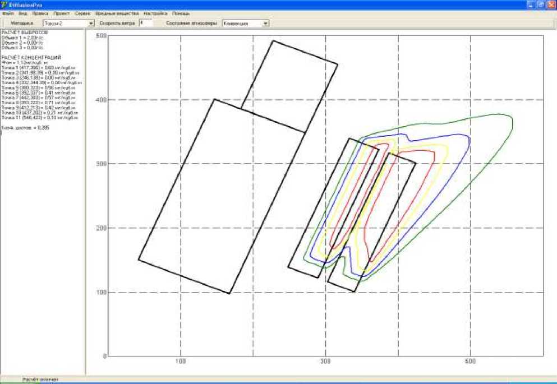Restore down the DiffusionPro window

(x=541, y=4)
